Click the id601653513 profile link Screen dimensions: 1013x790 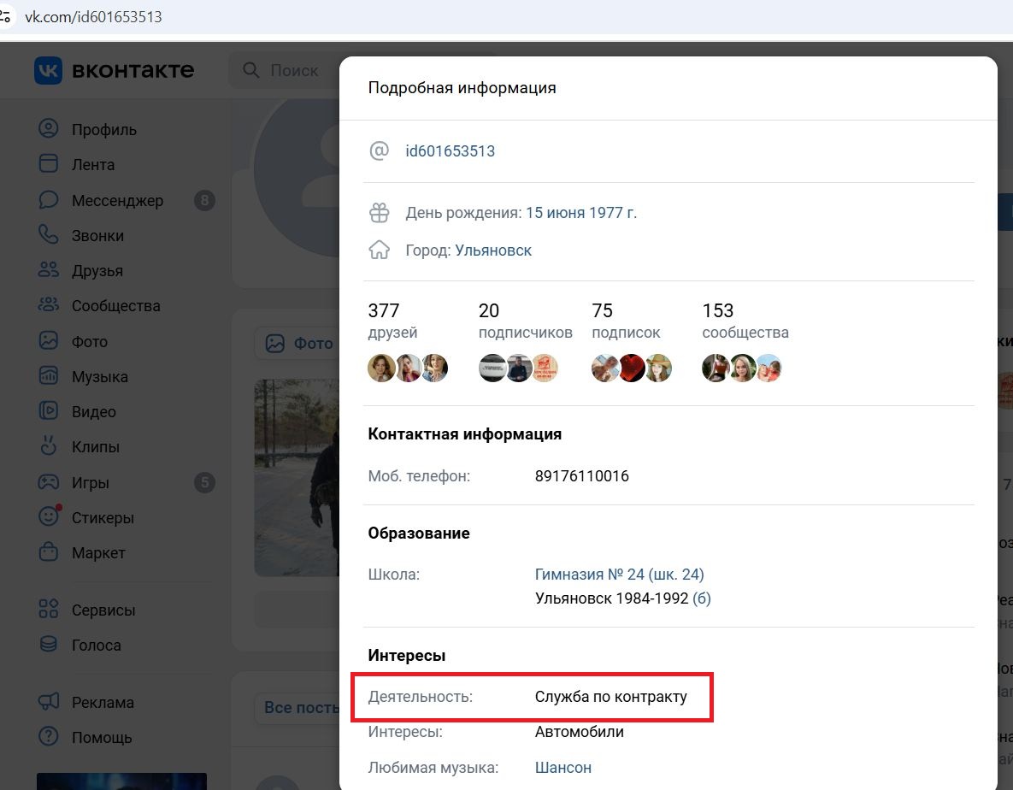pos(450,151)
